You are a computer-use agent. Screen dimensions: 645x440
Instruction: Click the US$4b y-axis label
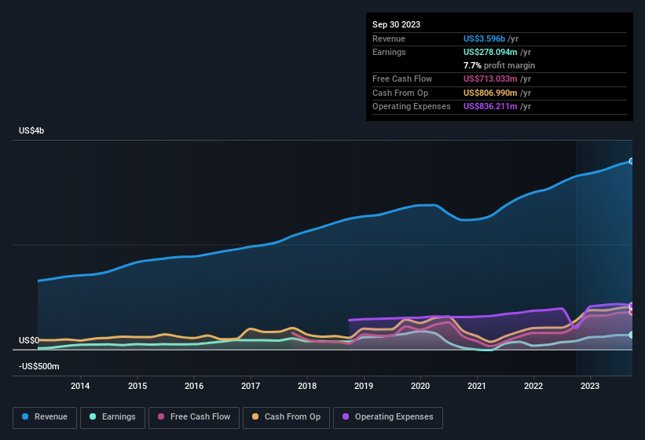pos(31,130)
